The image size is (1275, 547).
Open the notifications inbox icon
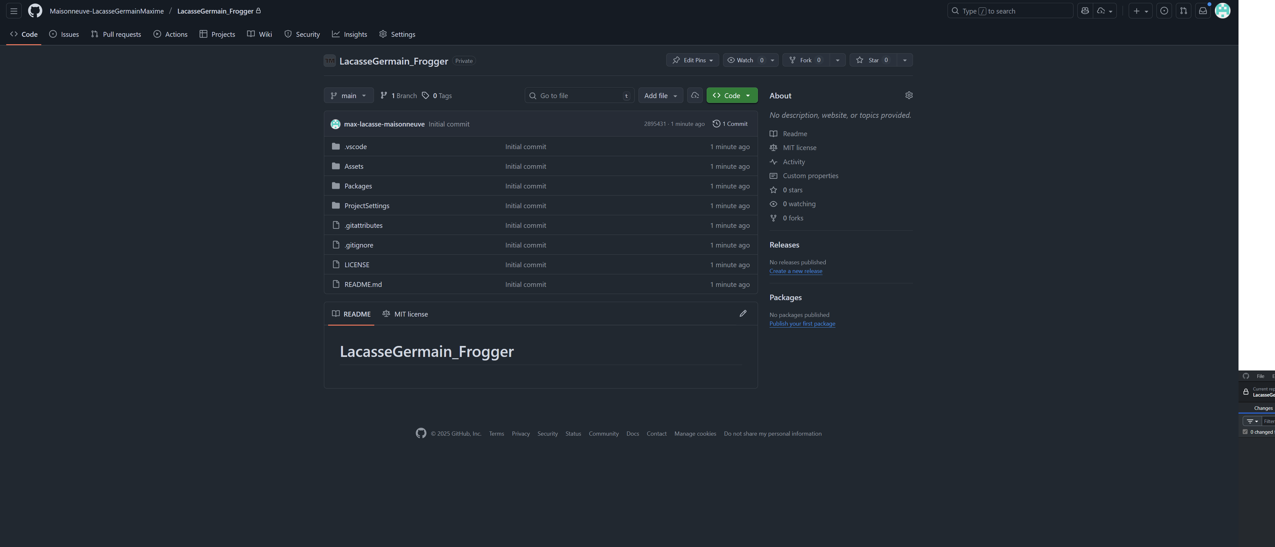pyautogui.click(x=1203, y=11)
